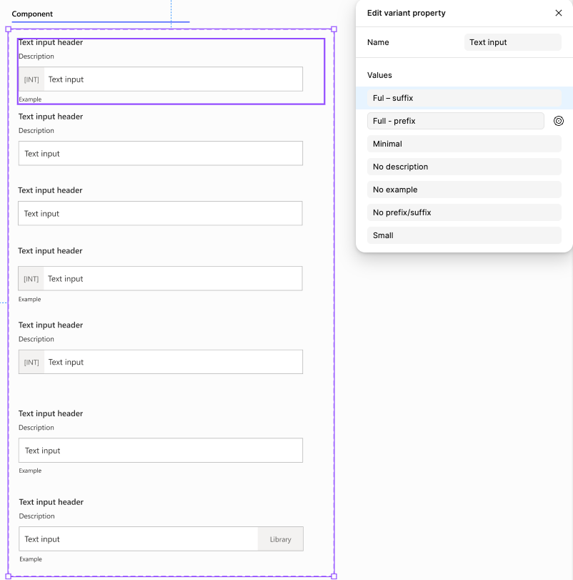Select the Minimal variant value
Viewport: 573px width, 580px height.
point(464,144)
